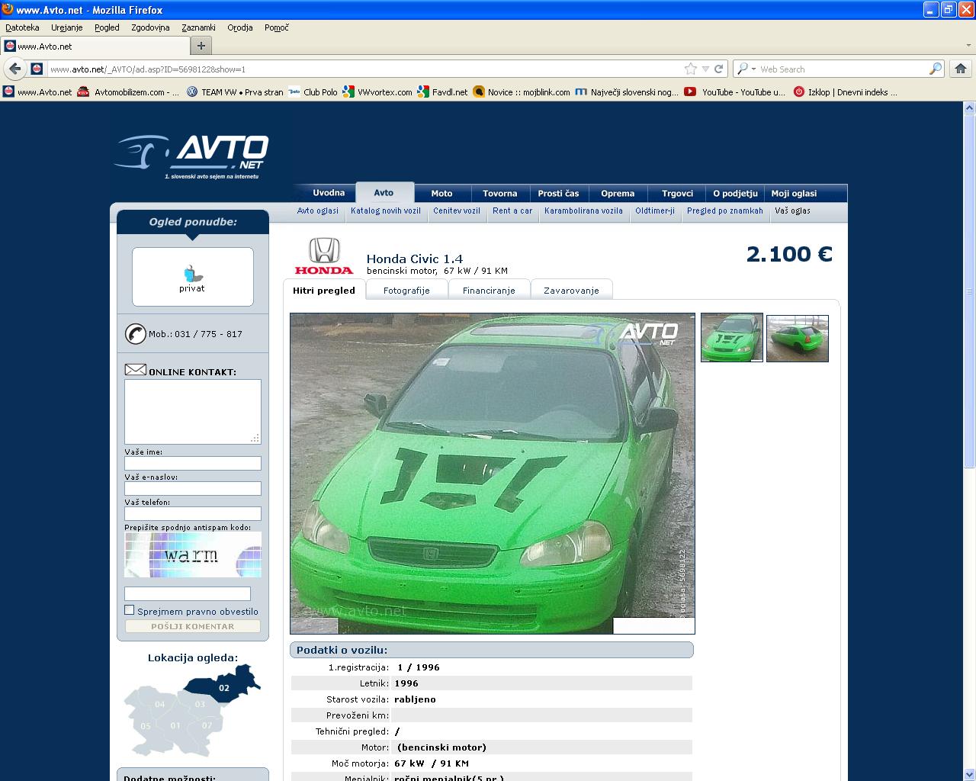Click the site identity icon beside the URL
This screenshot has height=781, width=976.
tap(36, 69)
